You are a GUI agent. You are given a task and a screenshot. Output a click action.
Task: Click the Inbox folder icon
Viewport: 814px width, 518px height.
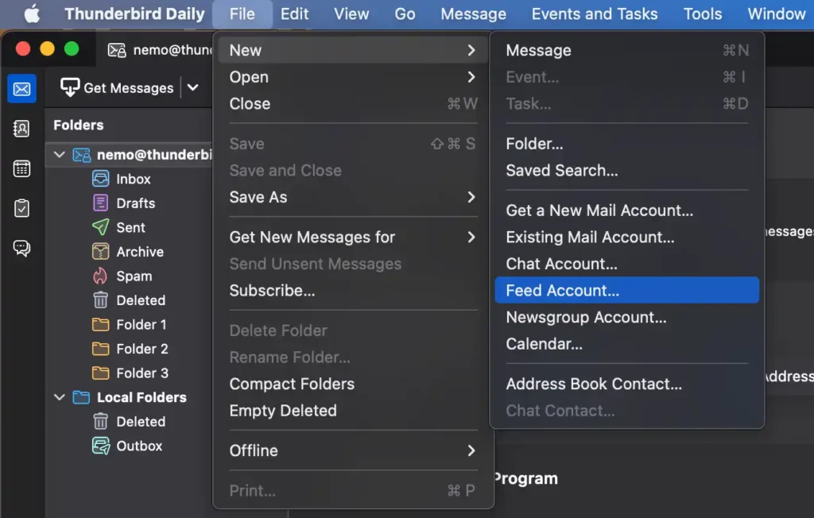point(101,179)
